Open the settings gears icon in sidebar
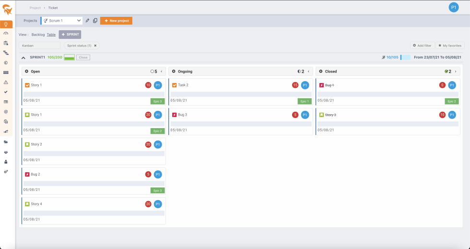Image resolution: width=470 pixels, height=249 pixels. tap(6, 171)
